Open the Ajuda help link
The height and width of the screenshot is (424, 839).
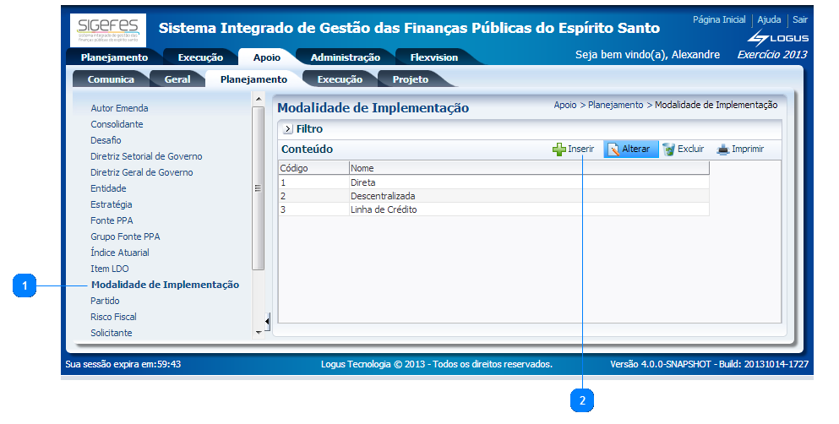769,19
